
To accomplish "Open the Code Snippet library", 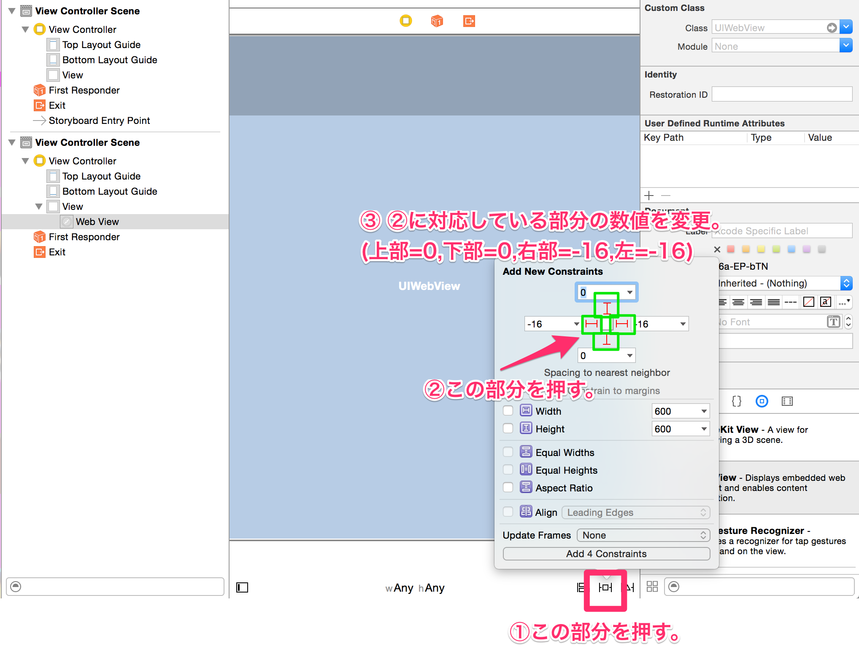I will [737, 401].
